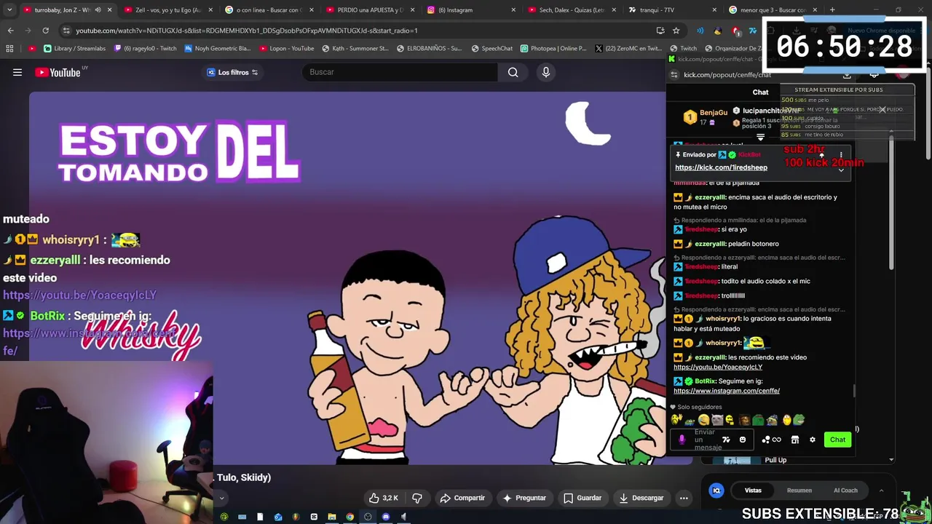Switch to the PERDIO una APUESTA tab

pyautogui.click(x=369, y=10)
